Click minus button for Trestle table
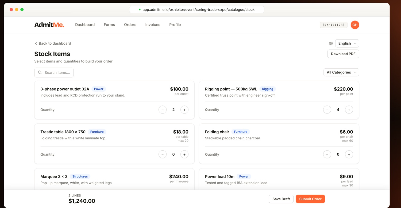This screenshot has width=401, height=208. (163, 154)
